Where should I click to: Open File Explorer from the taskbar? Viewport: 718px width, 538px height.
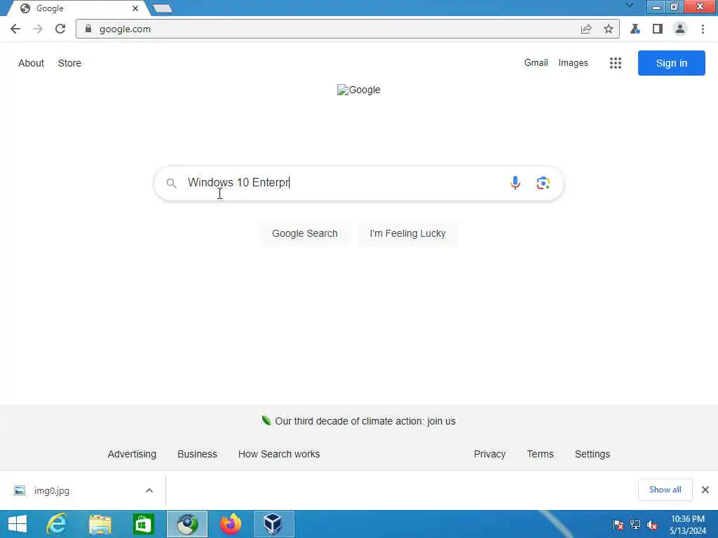pyautogui.click(x=100, y=524)
